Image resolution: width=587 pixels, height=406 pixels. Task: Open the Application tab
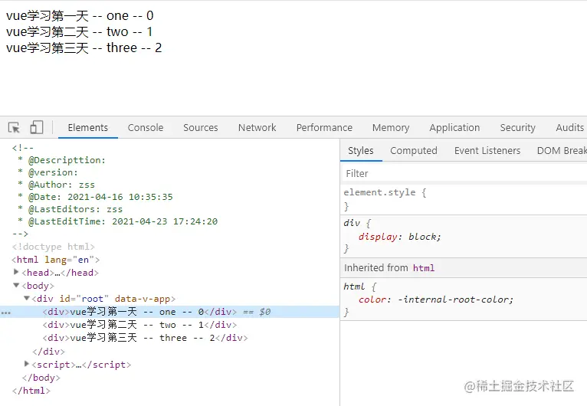[454, 128]
